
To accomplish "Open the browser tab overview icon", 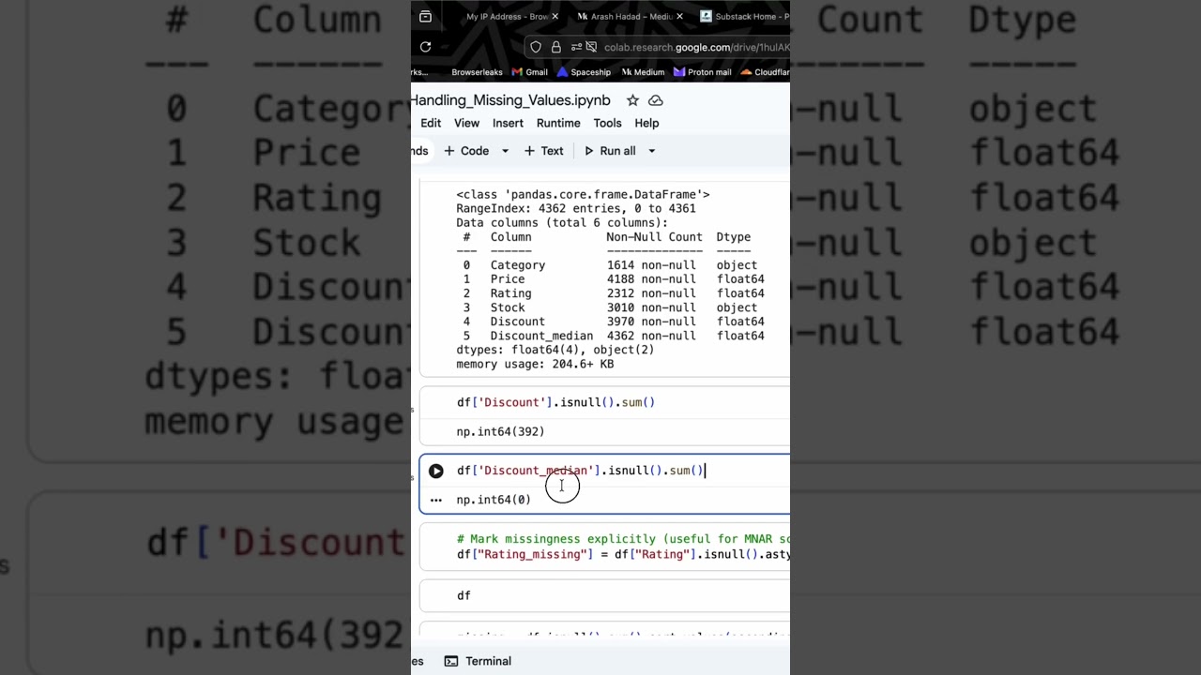I will (x=425, y=17).
